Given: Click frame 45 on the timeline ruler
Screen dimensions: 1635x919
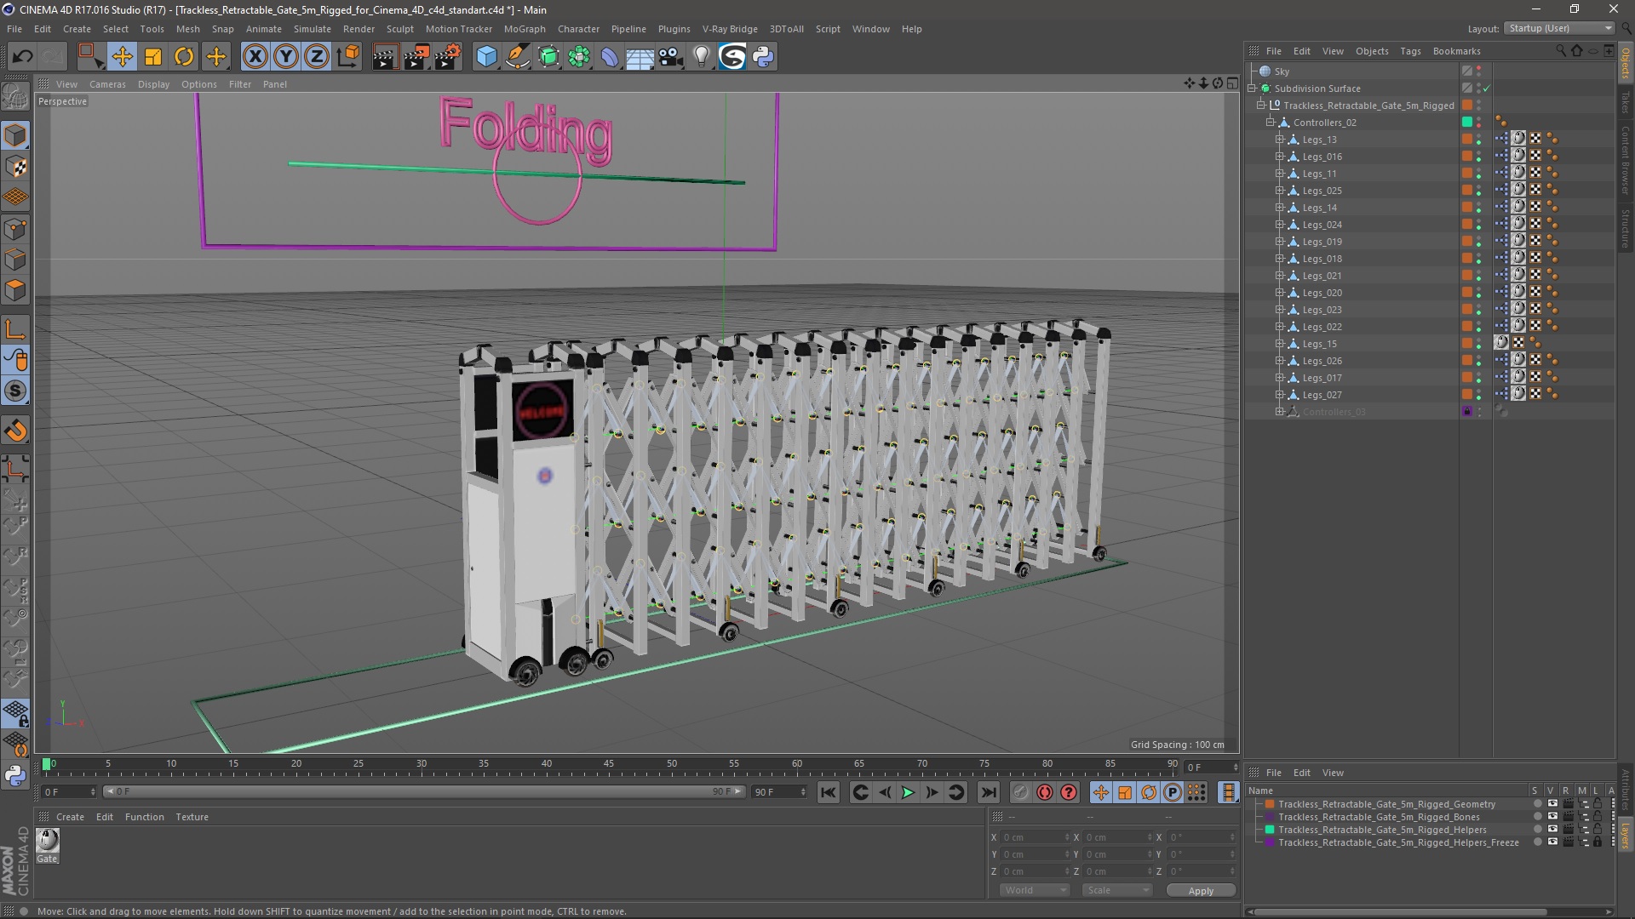Looking at the screenshot, I should [608, 766].
